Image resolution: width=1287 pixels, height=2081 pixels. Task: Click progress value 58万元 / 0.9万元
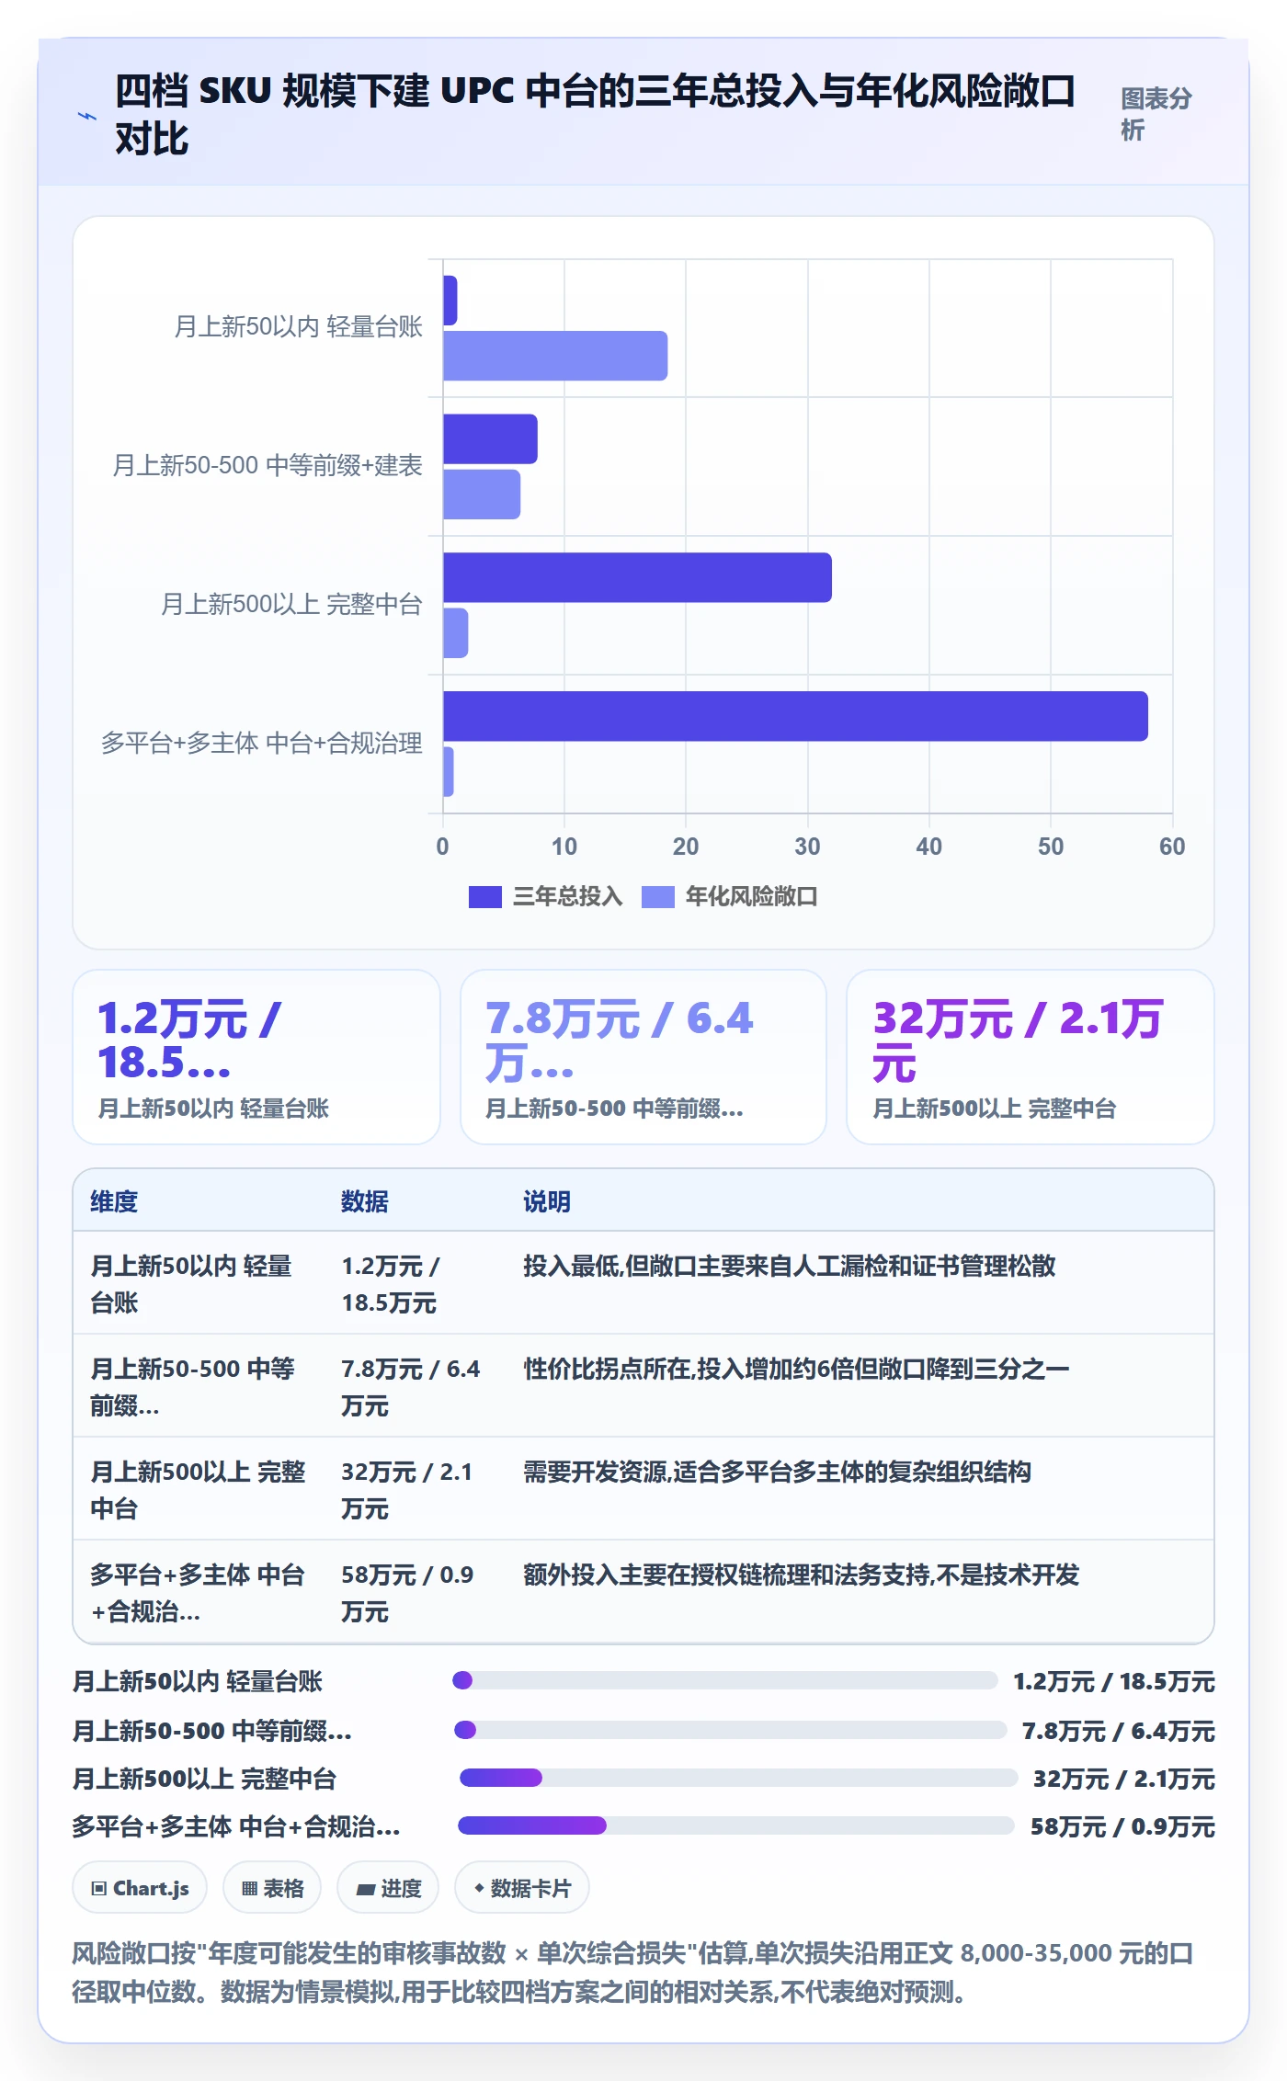click(x=1122, y=1826)
